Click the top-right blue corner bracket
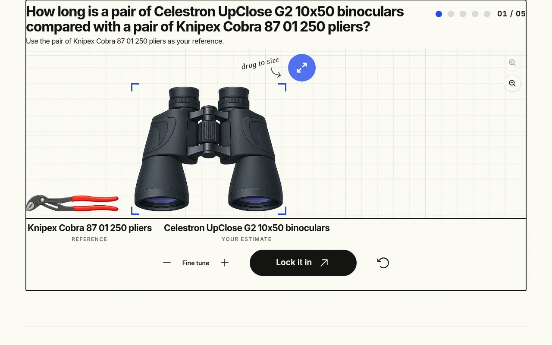The height and width of the screenshot is (345, 552). [x=282, y=87]
